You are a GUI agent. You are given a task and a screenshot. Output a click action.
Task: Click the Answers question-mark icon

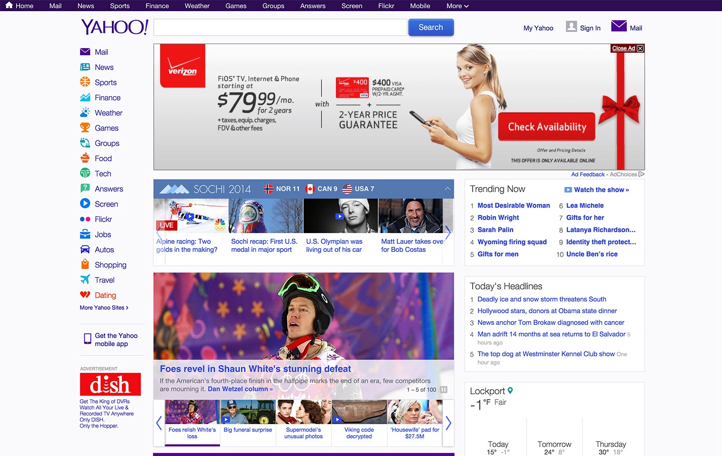(x=85, y=188)
